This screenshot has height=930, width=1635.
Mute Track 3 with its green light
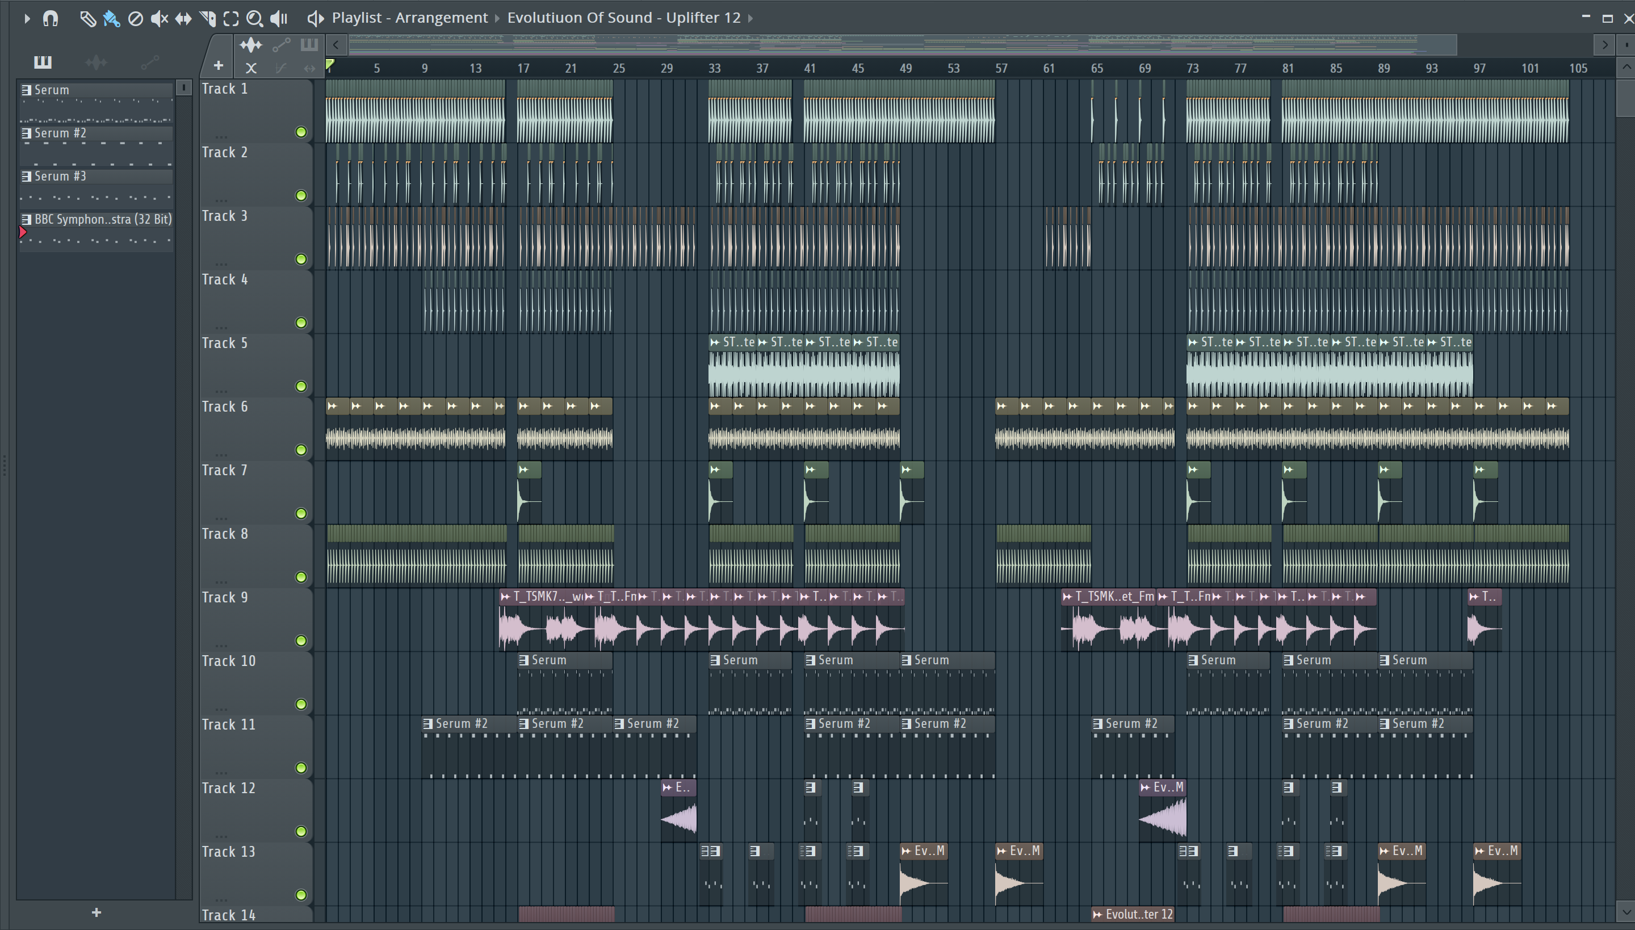click(301, 259)
